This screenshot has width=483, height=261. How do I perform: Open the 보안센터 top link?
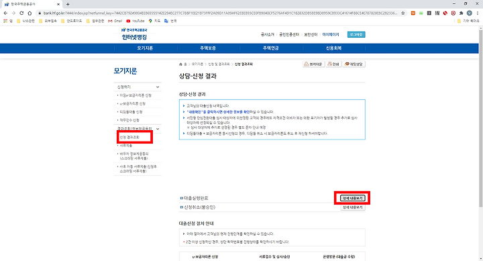click(x=311, y=34)
